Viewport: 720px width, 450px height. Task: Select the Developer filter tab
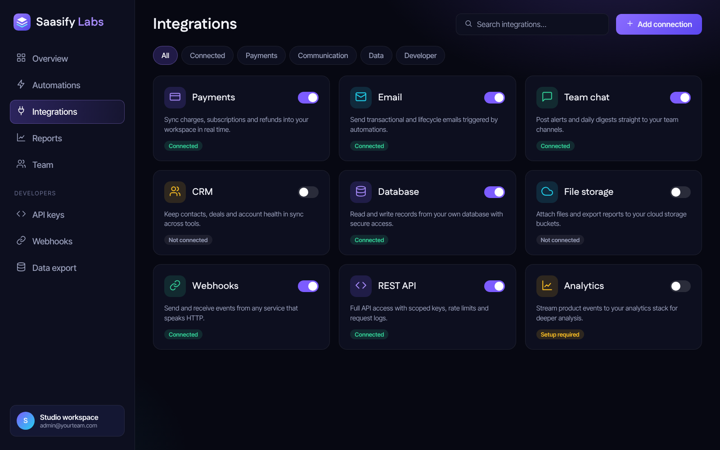(420, 55)
